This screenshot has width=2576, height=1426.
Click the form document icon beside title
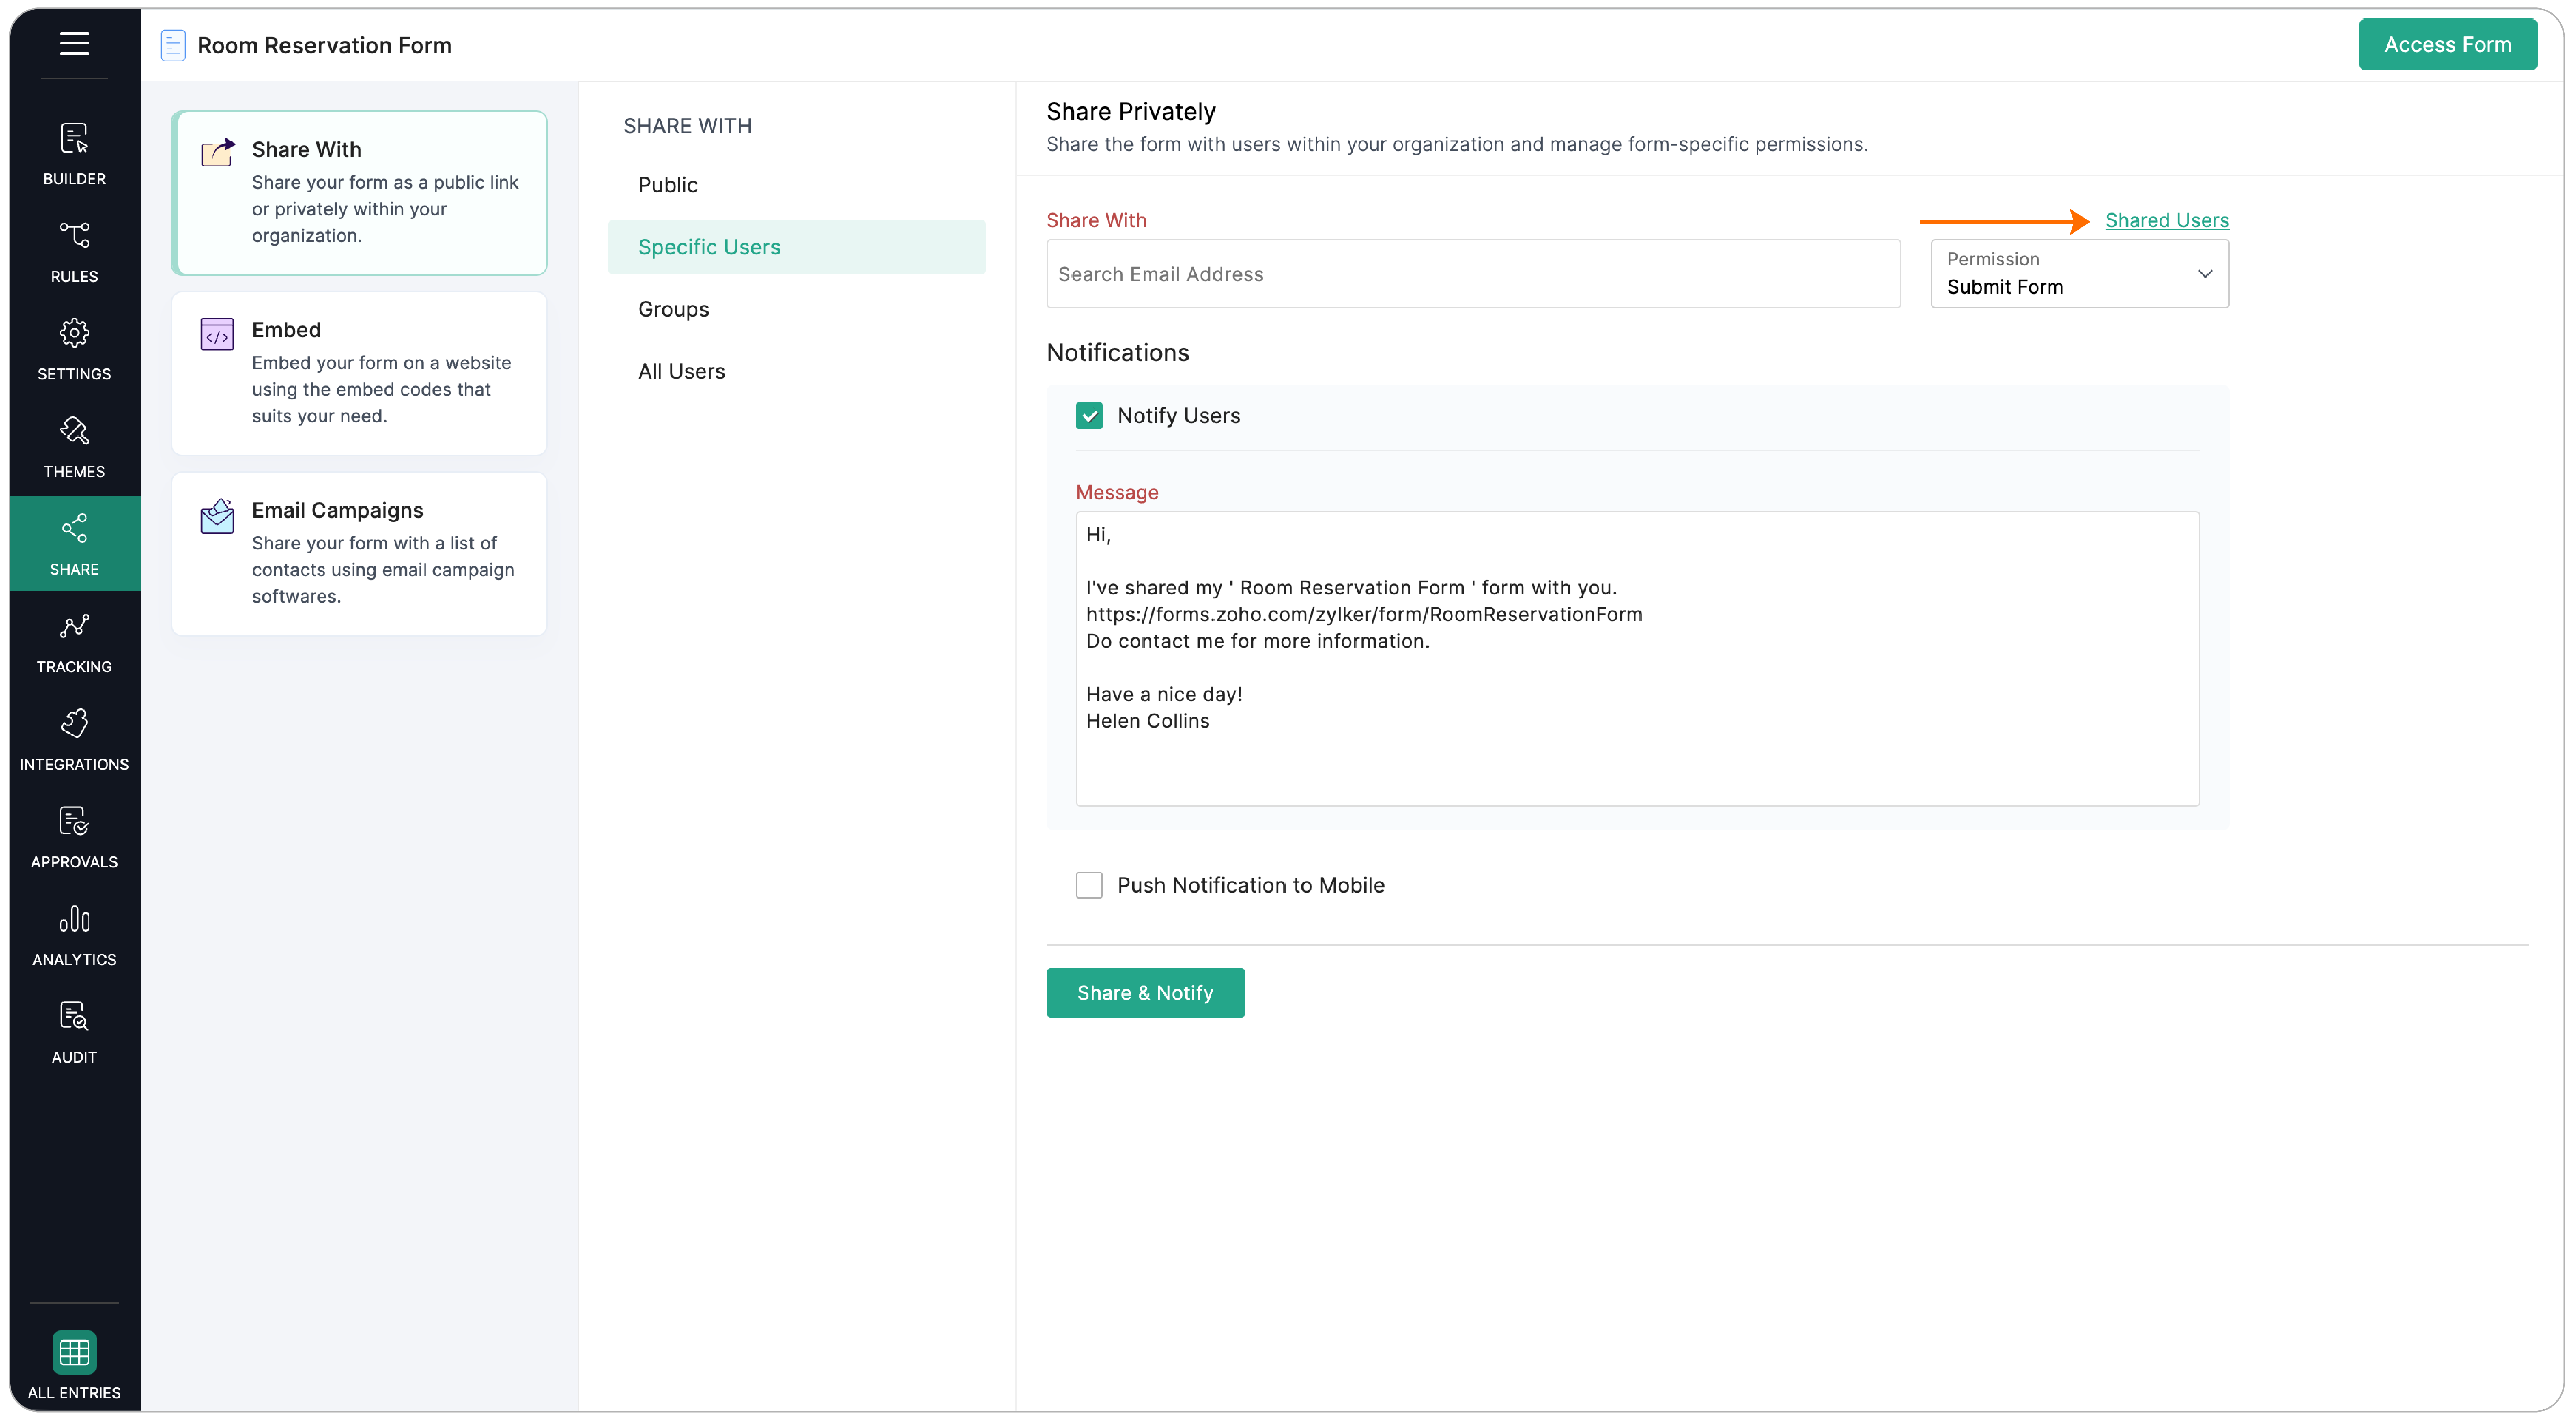pos(173,45)
